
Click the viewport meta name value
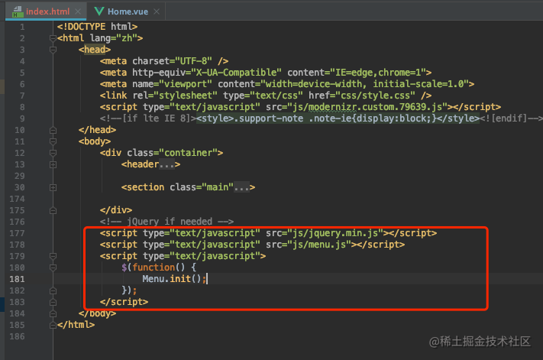point(186,84)
